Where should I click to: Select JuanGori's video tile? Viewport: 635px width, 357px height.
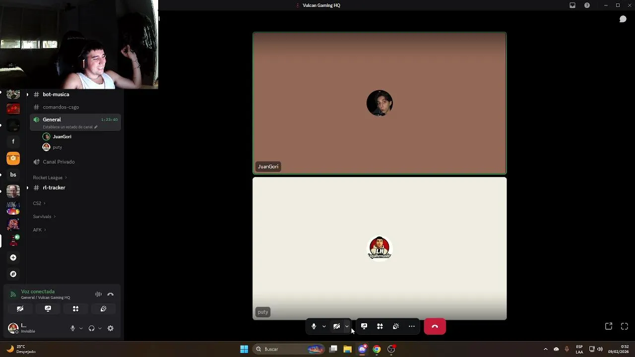coord(380,103)
